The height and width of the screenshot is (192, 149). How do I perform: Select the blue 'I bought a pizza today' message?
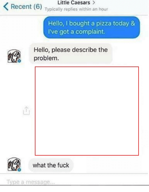click(x=91, y=27)
